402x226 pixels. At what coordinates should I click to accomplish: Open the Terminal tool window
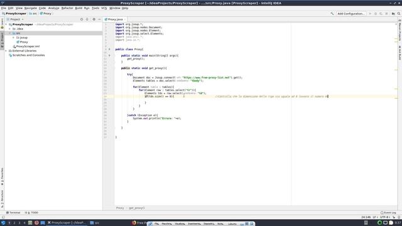(13, 213)
